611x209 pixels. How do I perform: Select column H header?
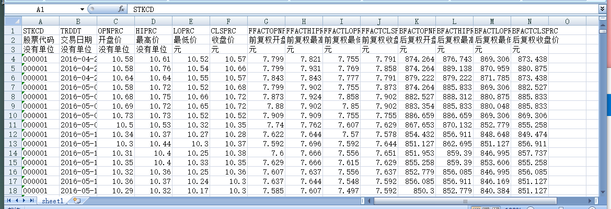(x=304, y=21)
